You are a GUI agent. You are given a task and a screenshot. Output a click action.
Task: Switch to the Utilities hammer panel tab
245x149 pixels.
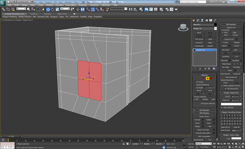[x=215, y=20]
